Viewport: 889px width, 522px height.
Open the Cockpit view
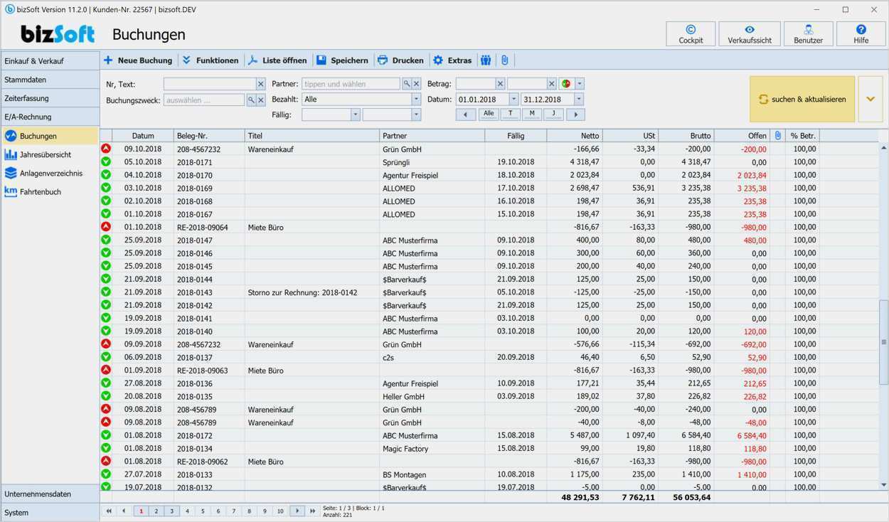691,33
